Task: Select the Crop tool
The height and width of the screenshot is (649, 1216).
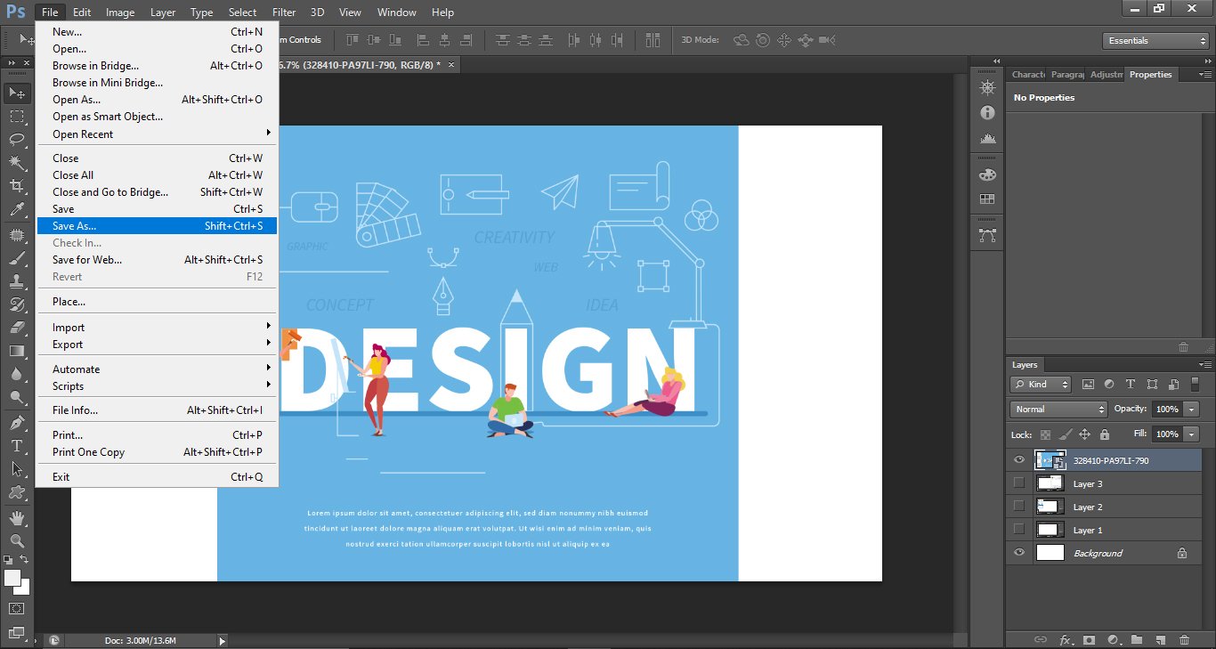Action: click(x=16, y=186)
